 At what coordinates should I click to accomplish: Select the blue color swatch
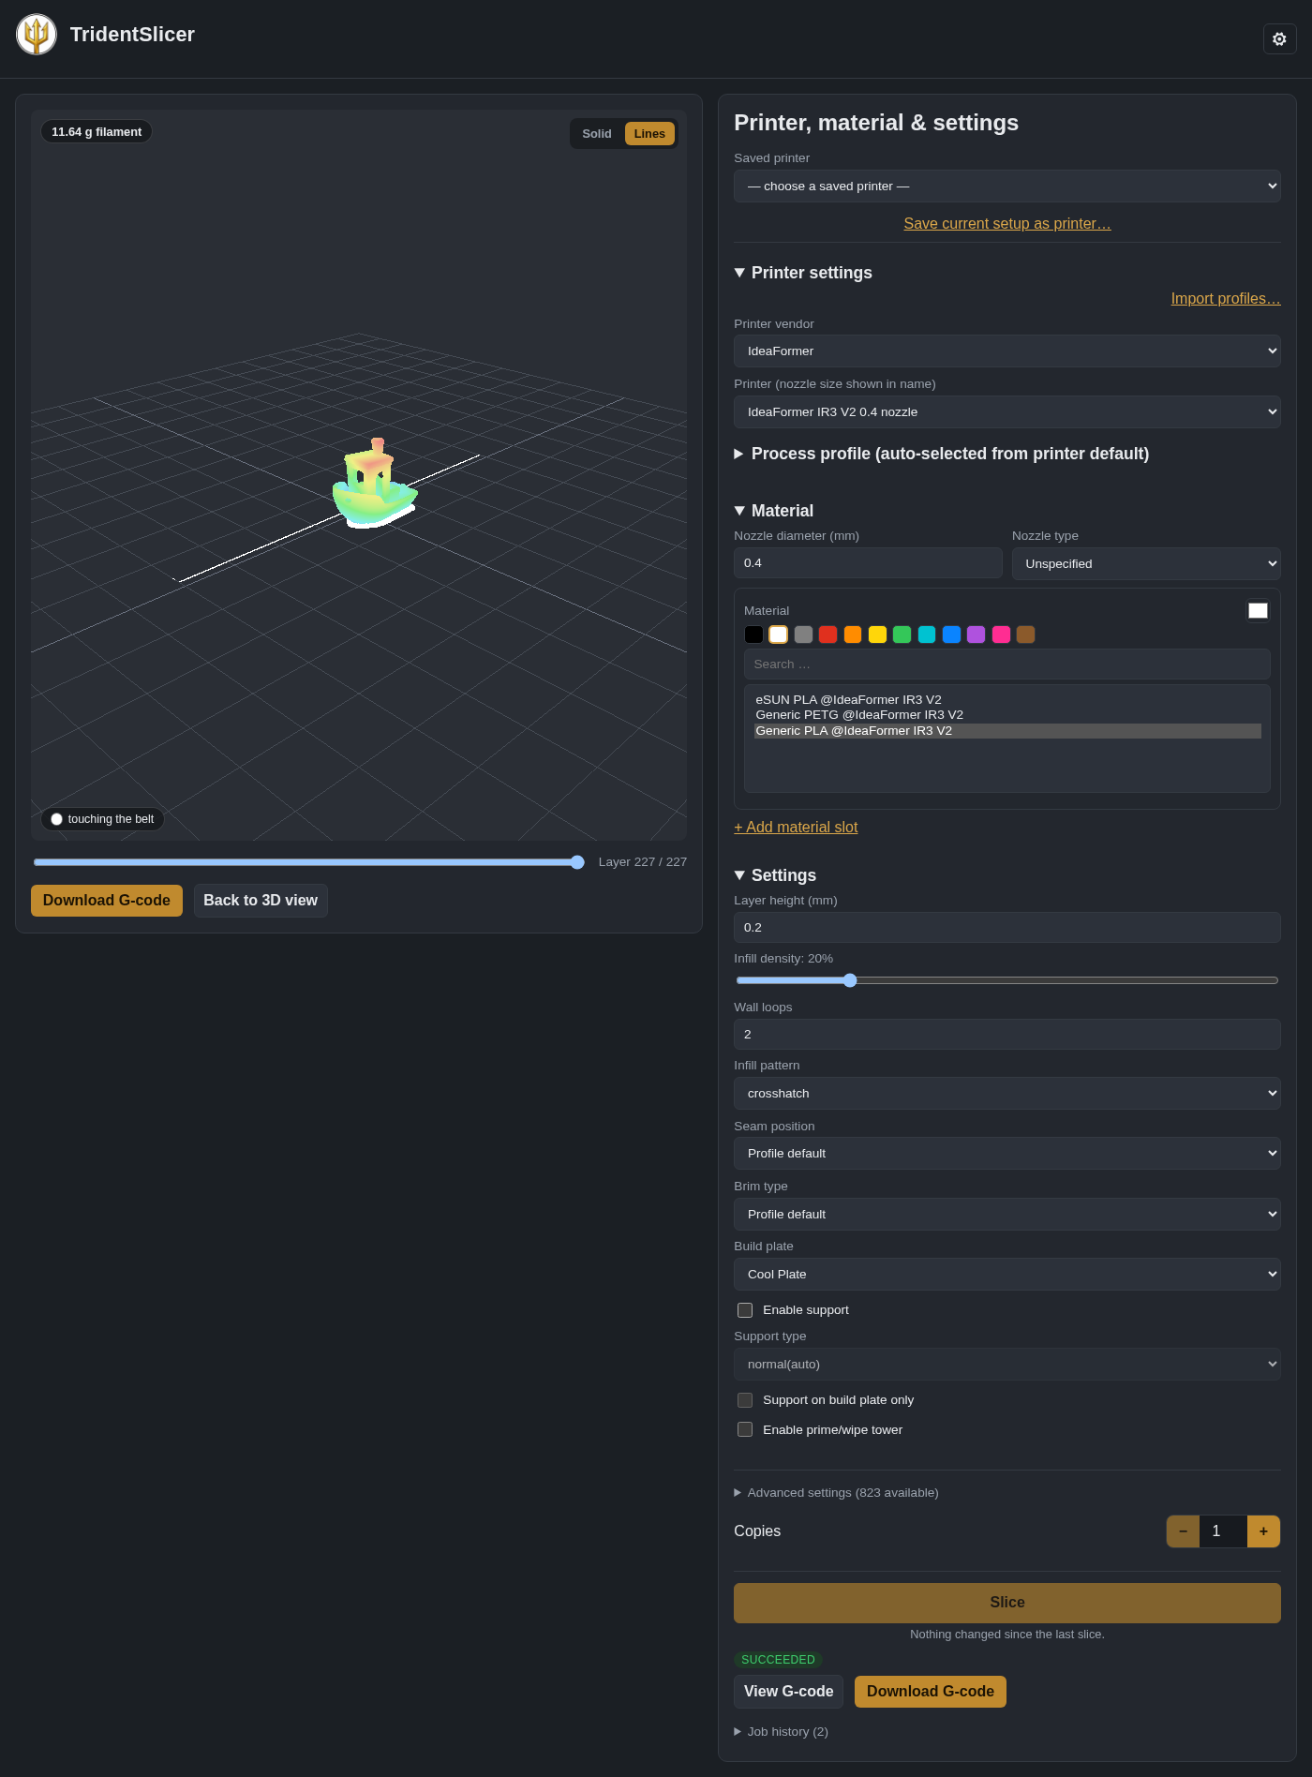[x=951, y=635]
